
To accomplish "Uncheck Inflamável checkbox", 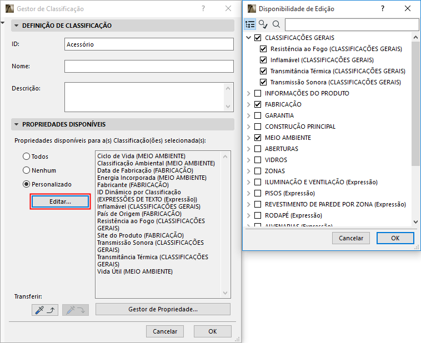I will [x=263, y=60].
